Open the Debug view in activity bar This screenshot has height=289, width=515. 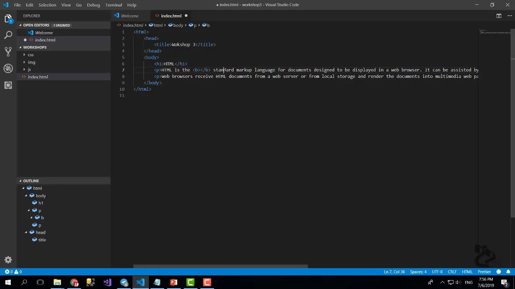(8, 68)
